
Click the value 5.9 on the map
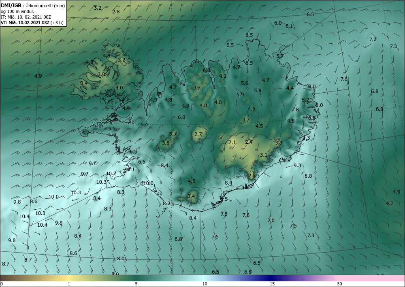240,95
